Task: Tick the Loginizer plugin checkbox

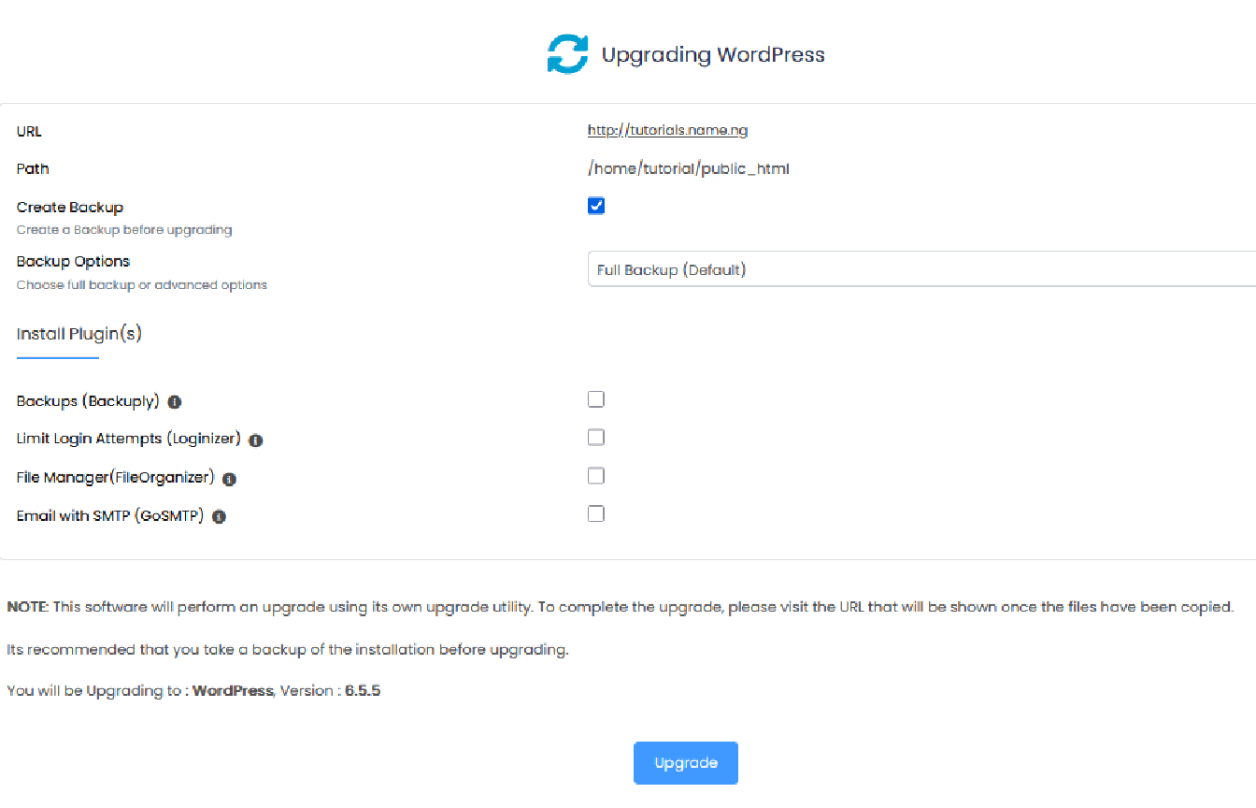Action: point(596,438)
